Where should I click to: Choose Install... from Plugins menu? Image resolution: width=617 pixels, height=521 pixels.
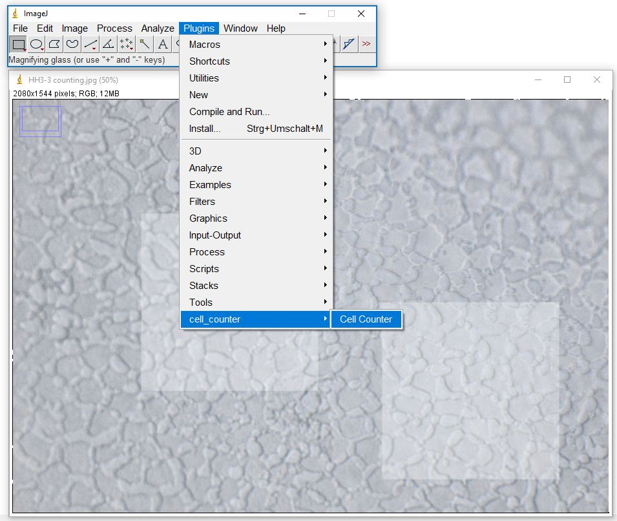point(256,129)
